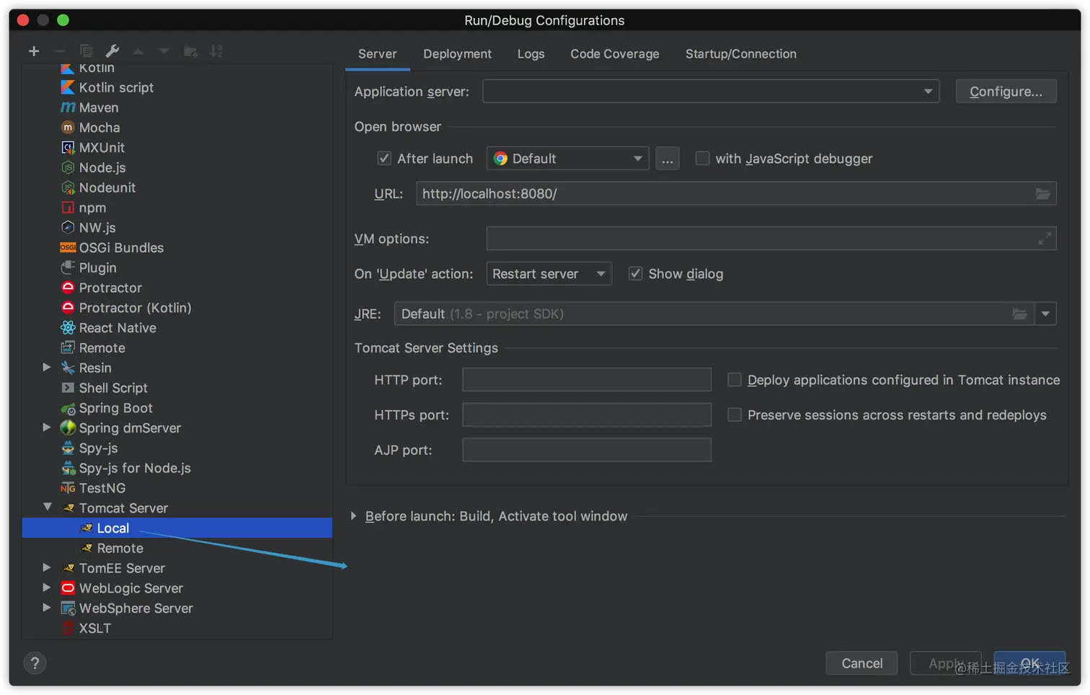1090x695 pixels.
Task: Switch to the Server tab
Action: coord(377,54)
